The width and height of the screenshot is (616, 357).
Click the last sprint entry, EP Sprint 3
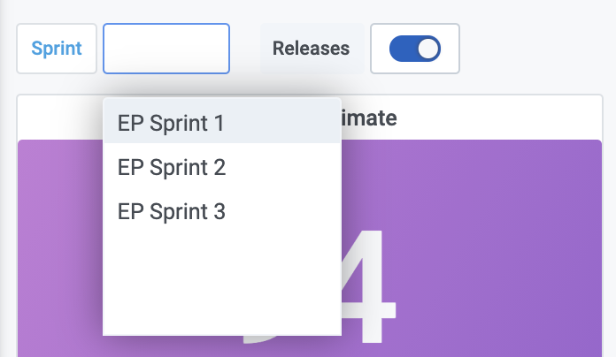[x=221, y=212]
